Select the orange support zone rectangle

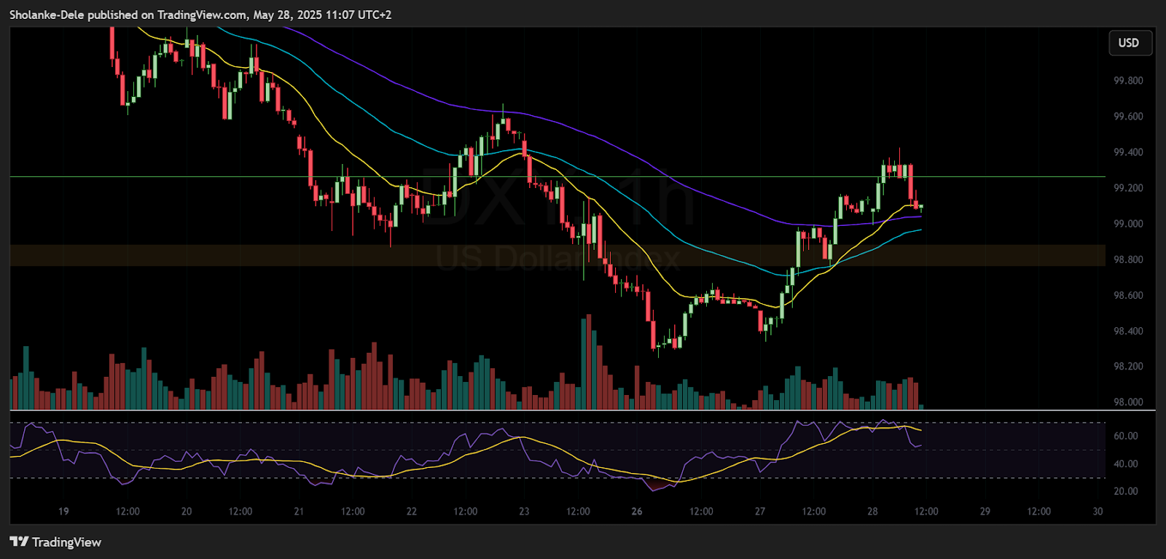click(x=557, y=255)
